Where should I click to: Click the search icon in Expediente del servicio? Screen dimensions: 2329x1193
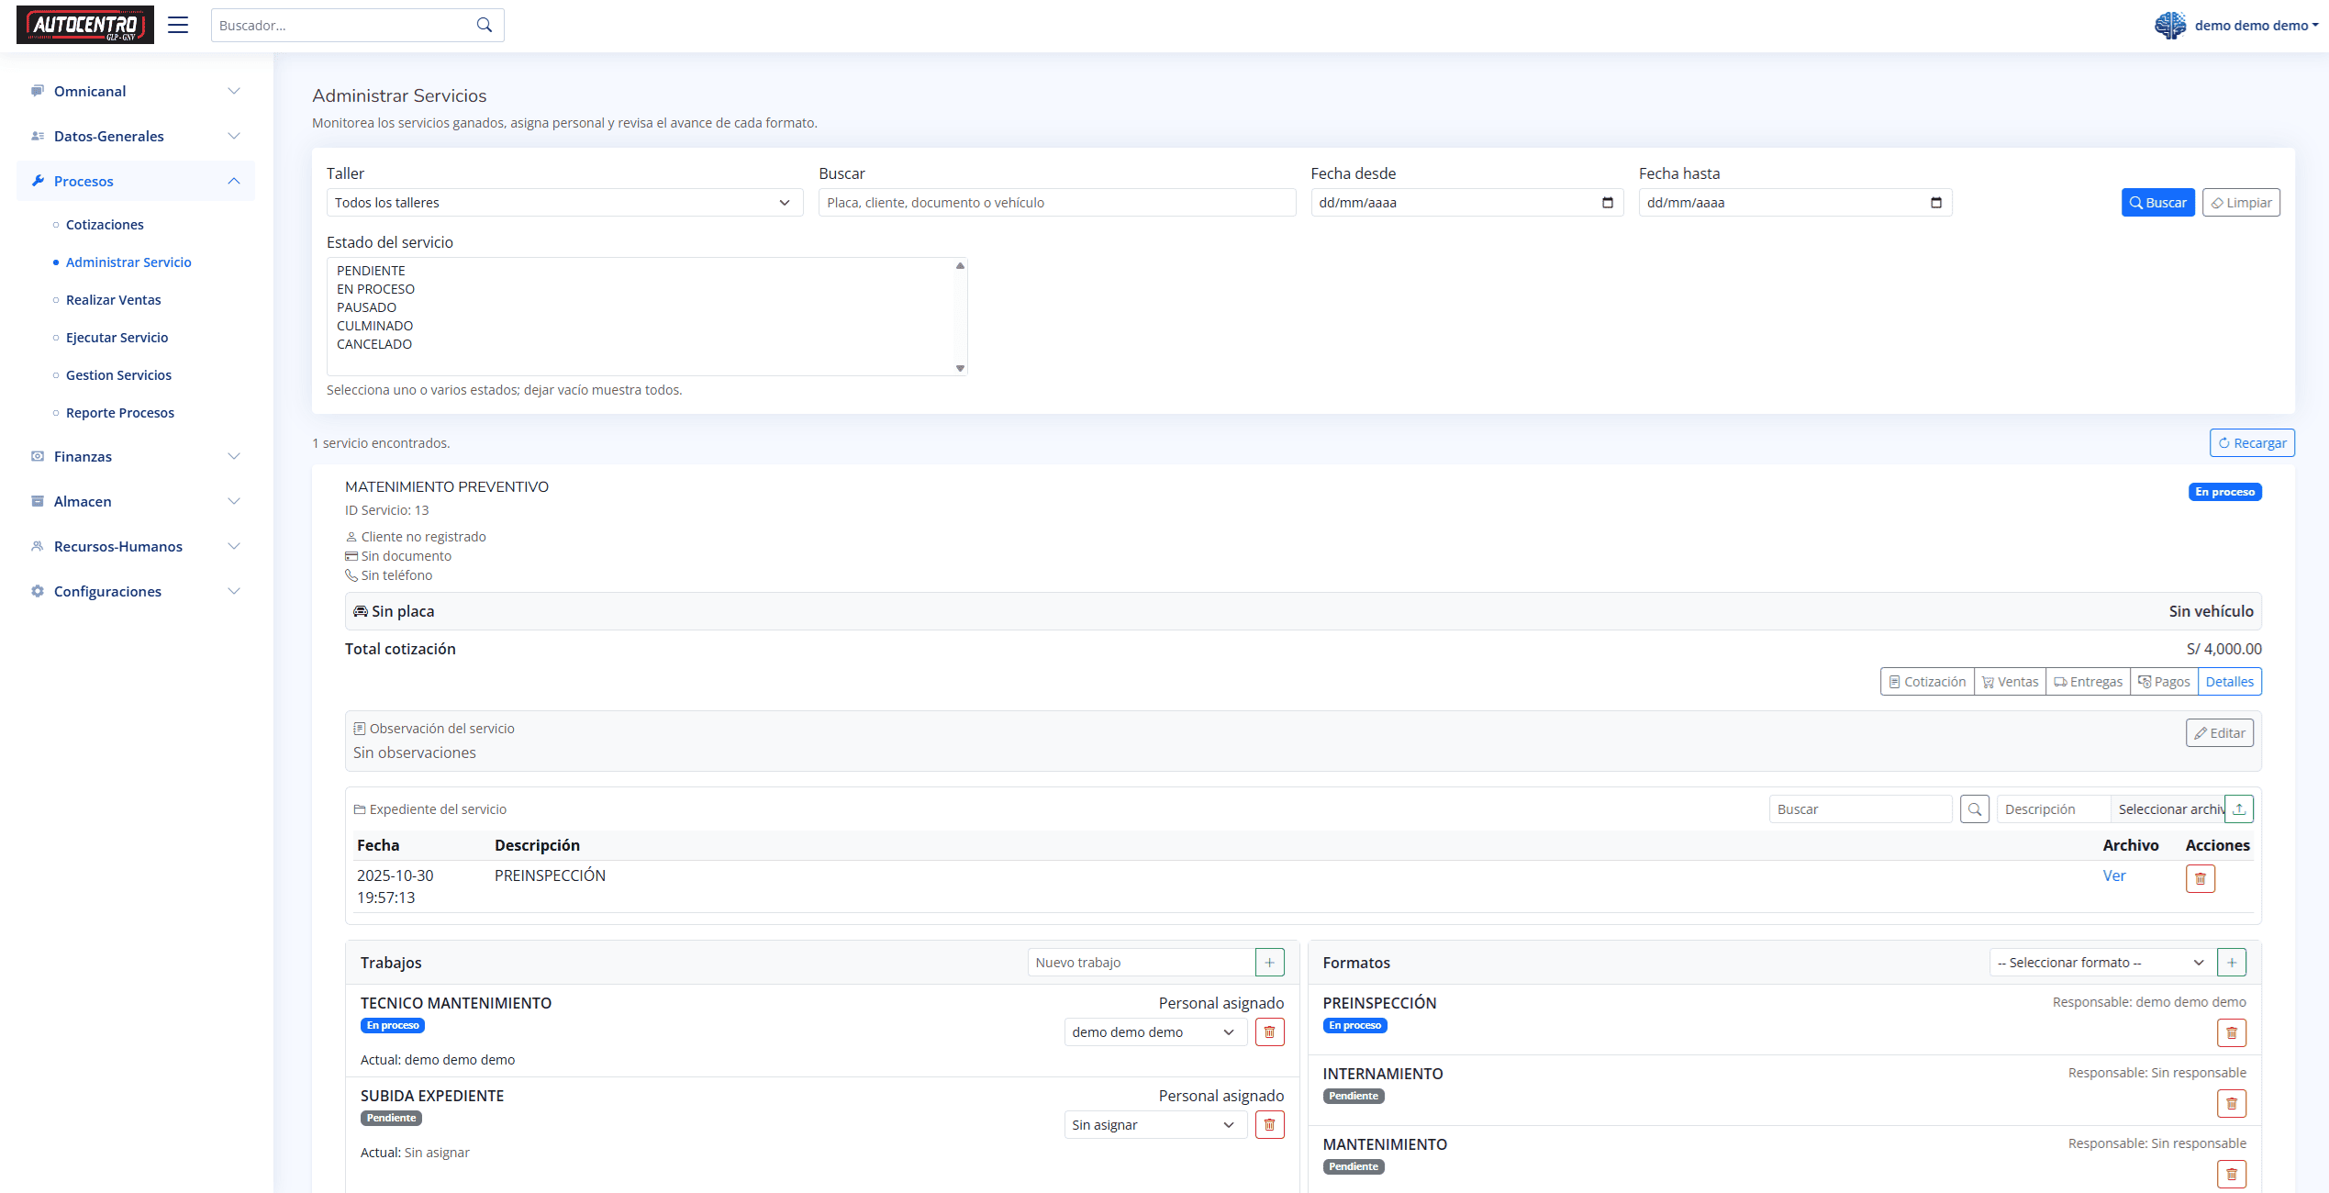click(x=1974, y=808)
